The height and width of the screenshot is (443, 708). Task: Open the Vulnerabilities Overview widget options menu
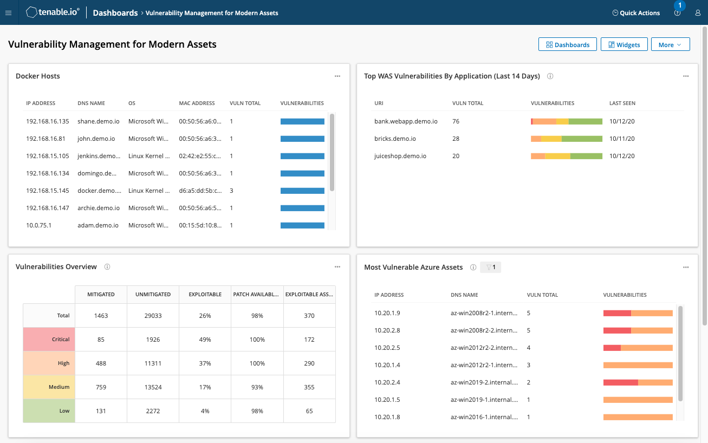[337, 267]
